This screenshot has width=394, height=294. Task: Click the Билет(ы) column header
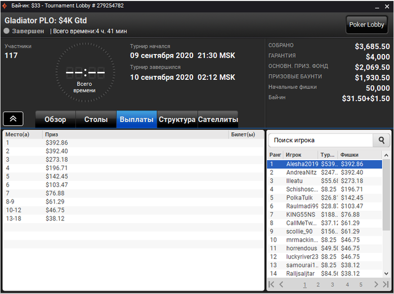pos(246,134)
